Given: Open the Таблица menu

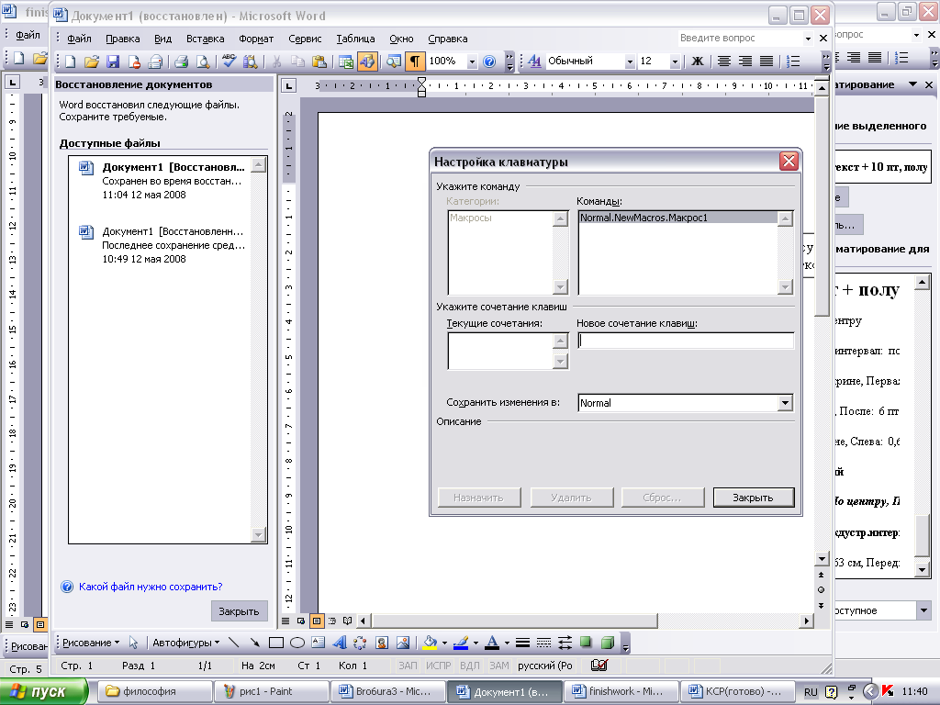Looking at the screenshot, I should [x=355, y=39].
